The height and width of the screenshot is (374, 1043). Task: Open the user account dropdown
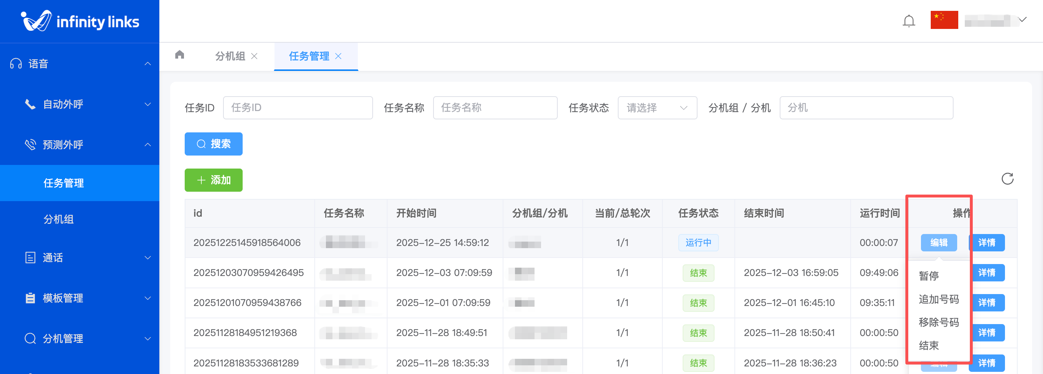(995, 20)
